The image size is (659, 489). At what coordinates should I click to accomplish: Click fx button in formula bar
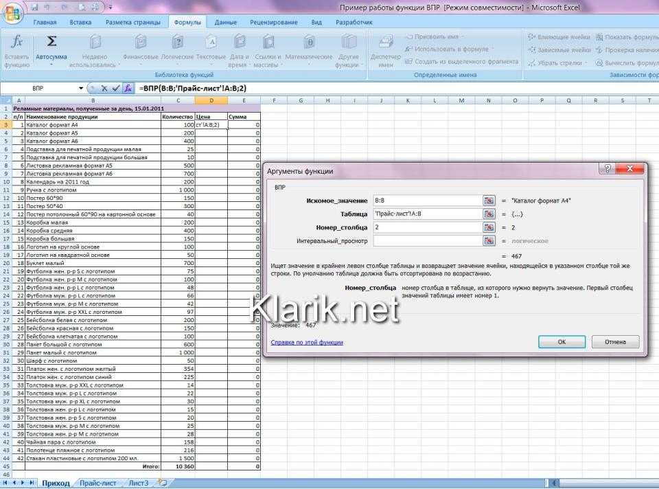tap(128, 89)
